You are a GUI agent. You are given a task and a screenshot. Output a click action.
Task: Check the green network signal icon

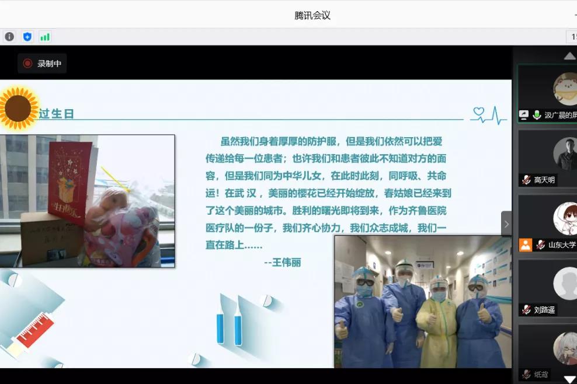coord(45,37)
